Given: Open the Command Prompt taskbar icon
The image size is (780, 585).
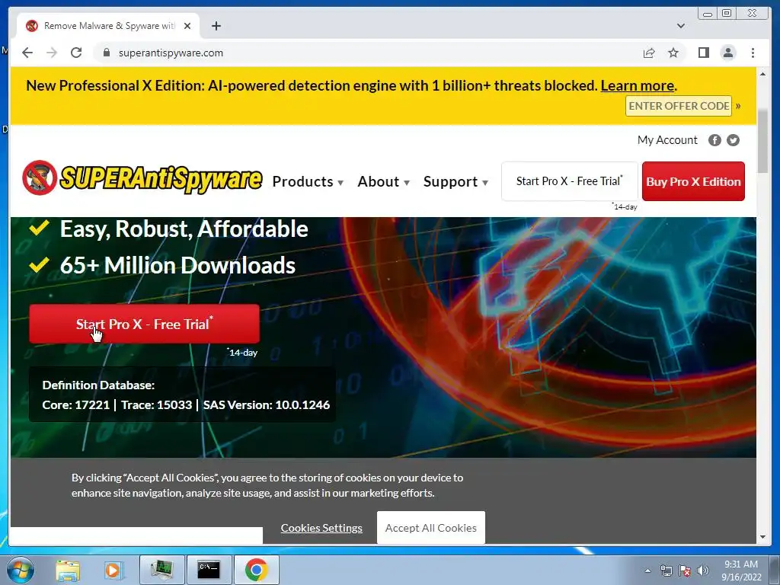Looking at the screenshot, I should (209, 570).
